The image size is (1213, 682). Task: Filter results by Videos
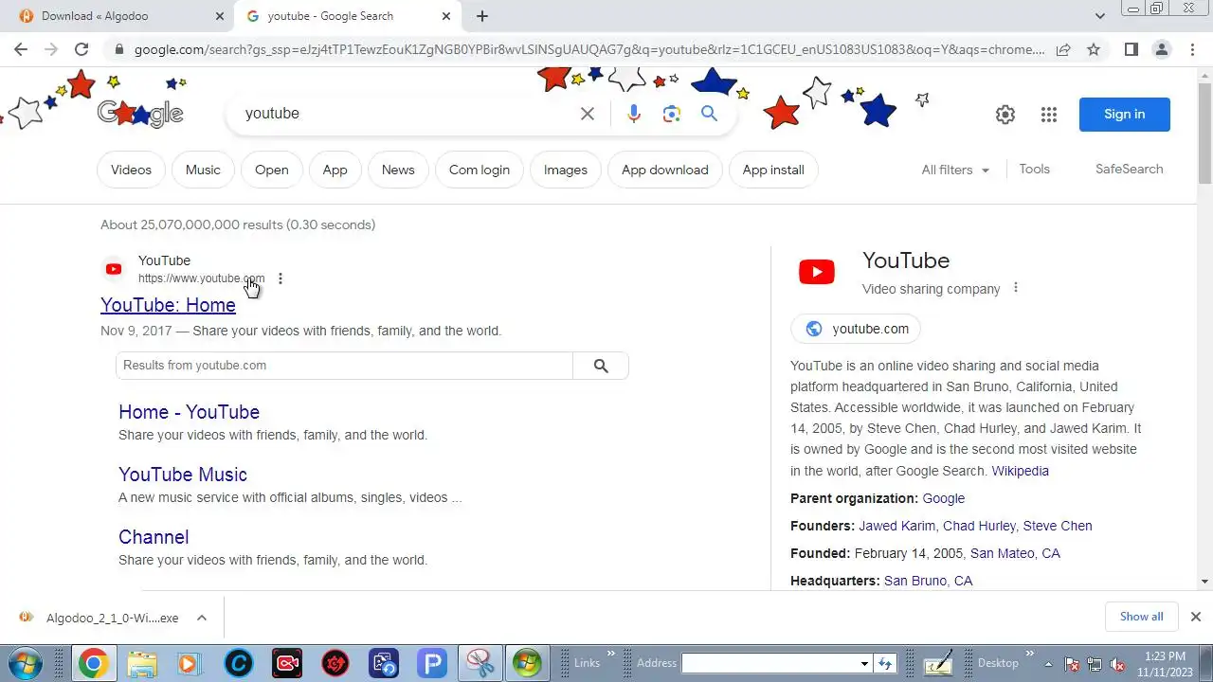click(x=131, y=170)
